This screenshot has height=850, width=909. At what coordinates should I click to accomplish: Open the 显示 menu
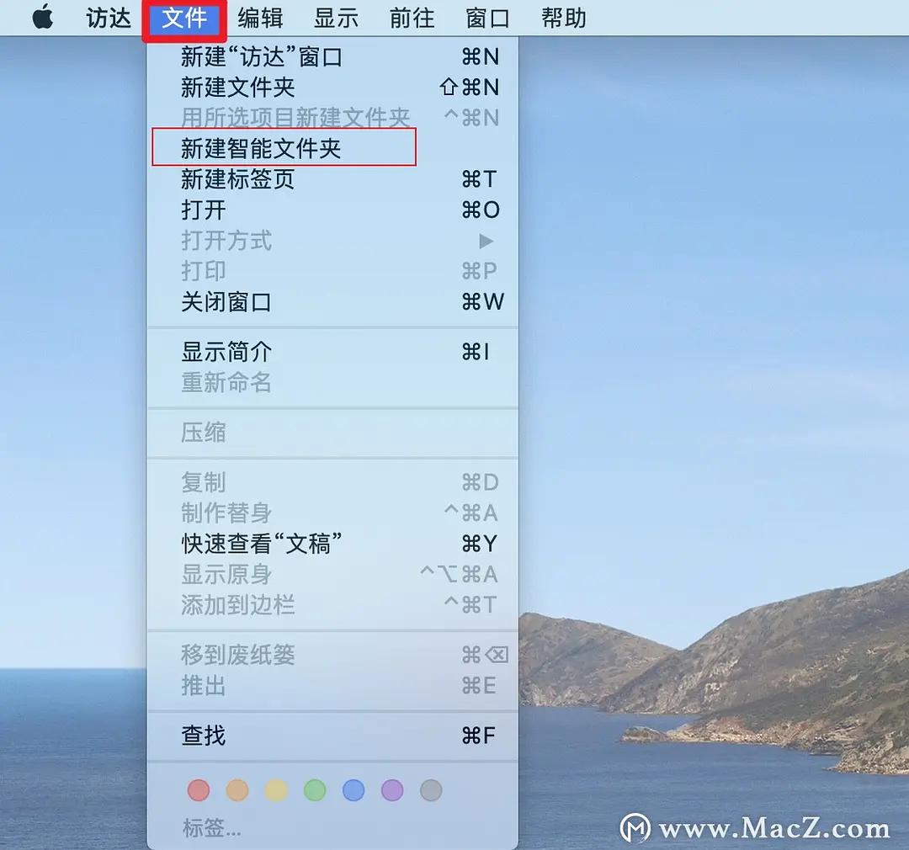pos(336,19)
